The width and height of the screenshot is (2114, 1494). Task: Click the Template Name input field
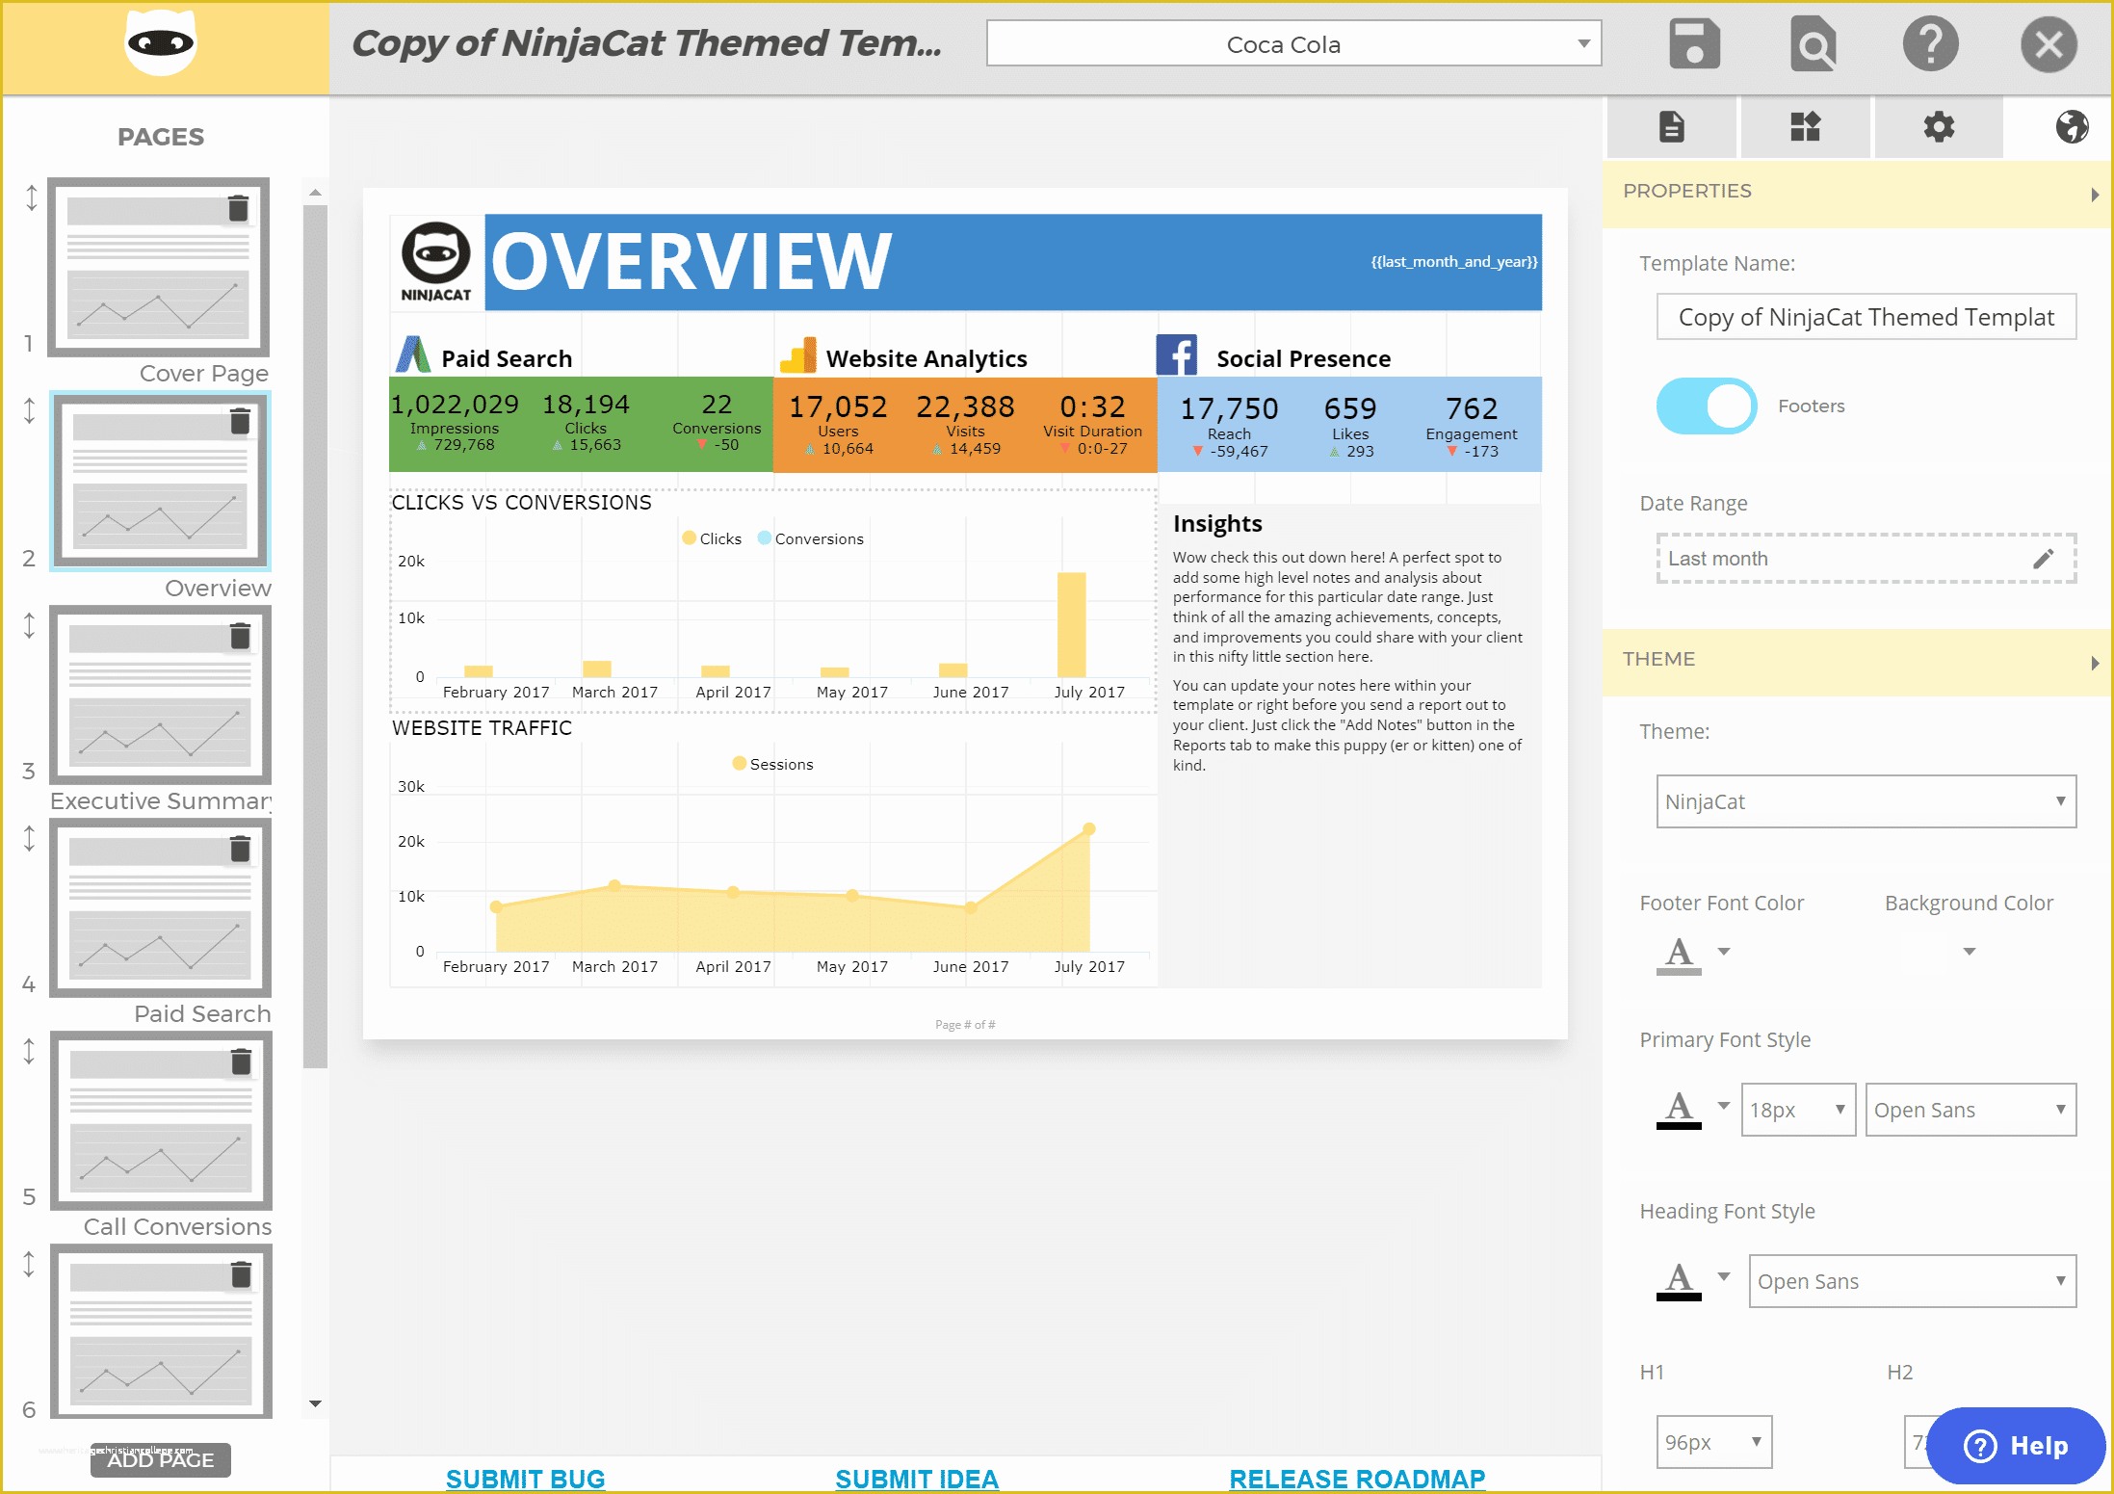point(1866,317)
